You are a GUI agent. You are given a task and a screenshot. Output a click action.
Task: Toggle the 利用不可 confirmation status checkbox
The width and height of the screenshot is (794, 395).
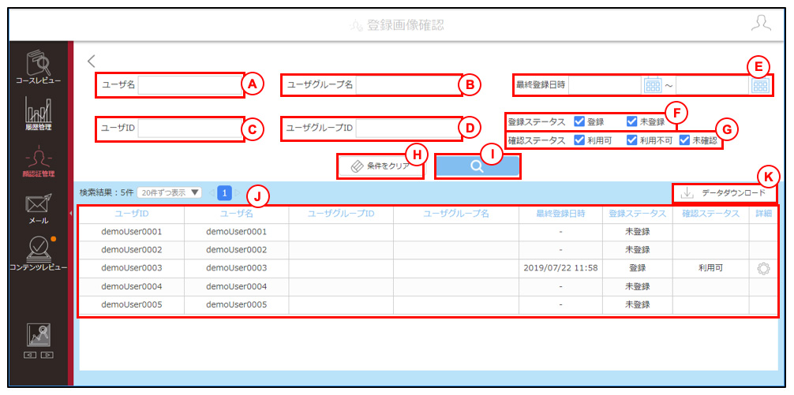click(631, 140)
